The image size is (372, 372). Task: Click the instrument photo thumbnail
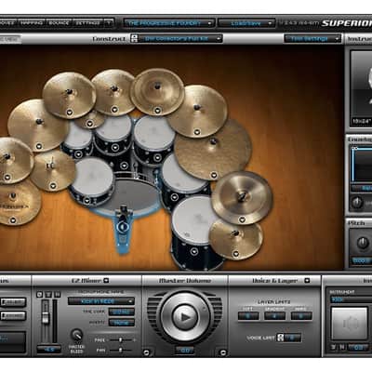(361, 88)
